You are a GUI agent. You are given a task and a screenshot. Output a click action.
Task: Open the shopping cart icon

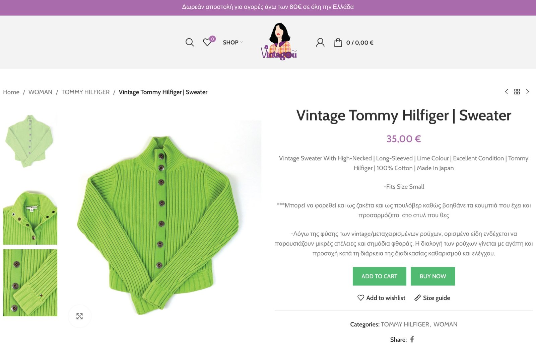coord(338,42)
